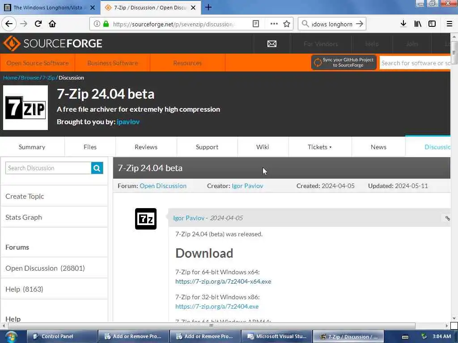Screen dimensions: 458x343
Task: Open the Firefox hamburger menu
Action: tap(449, 24)
